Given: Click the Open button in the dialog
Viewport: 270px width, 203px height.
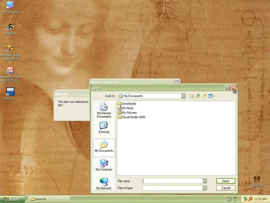Looking at the screenshot, I should point(226,181).
